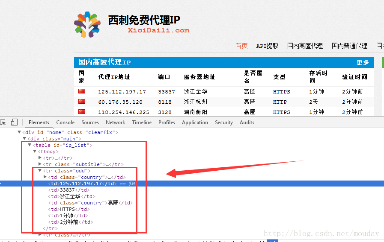The image size is (384, 242).
Task: Select the td class="country" 高匿 row
Action: click(x=90, y=203)
